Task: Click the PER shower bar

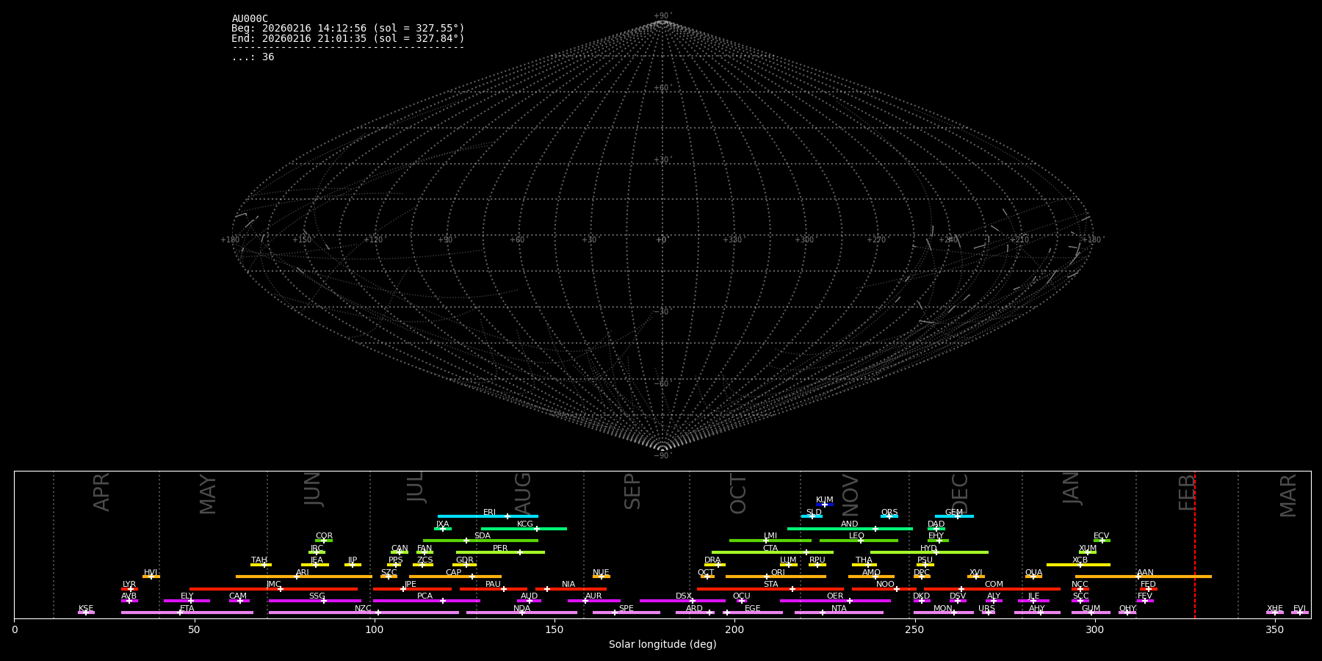Action: coord(500,552)
